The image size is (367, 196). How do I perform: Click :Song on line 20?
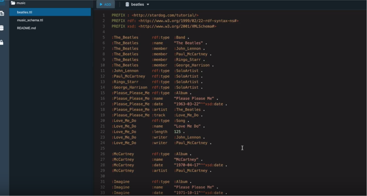[x=179, y=121]
